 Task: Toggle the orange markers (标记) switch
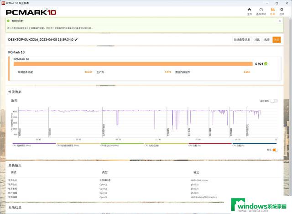275,150
